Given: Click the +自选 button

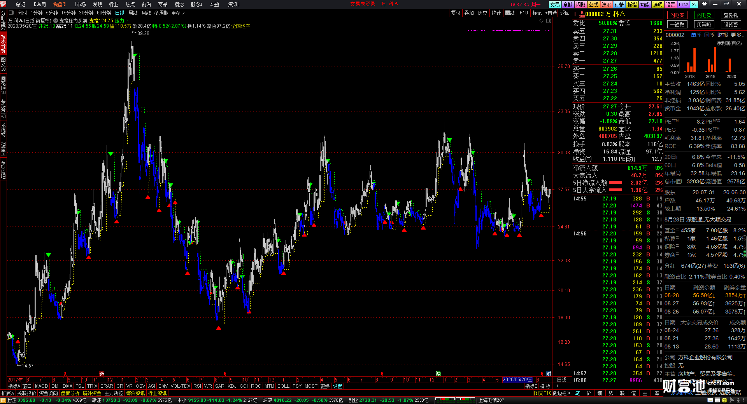Looking at the screenshot, I should tap(551, 13).
